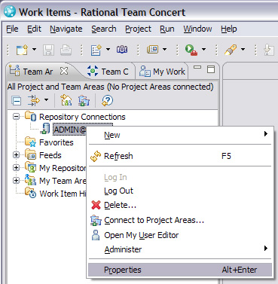The height and width of the screenshot is (284, 278).
Task: Open the Navigate menu
Action: [x=66, y=29]
